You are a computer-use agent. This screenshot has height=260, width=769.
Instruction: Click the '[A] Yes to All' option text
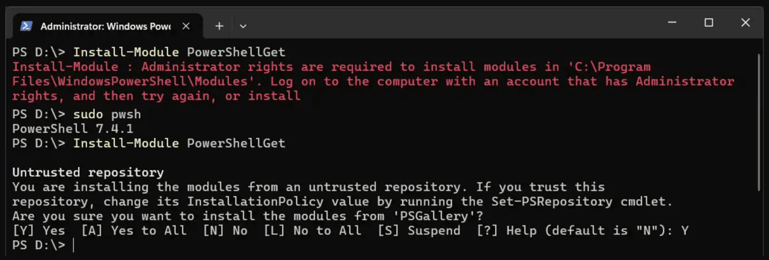(134, 231)
